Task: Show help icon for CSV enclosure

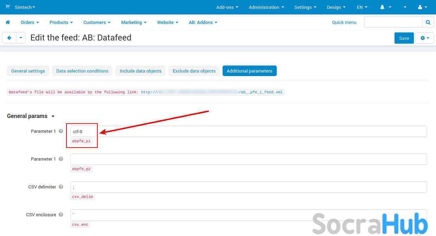Action: pos(61,215)
